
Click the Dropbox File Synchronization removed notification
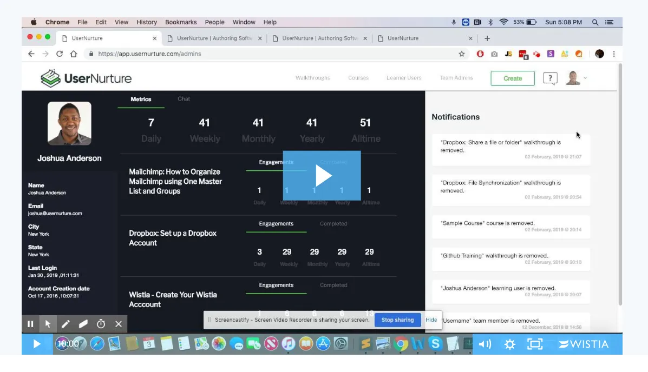point(511,190)
